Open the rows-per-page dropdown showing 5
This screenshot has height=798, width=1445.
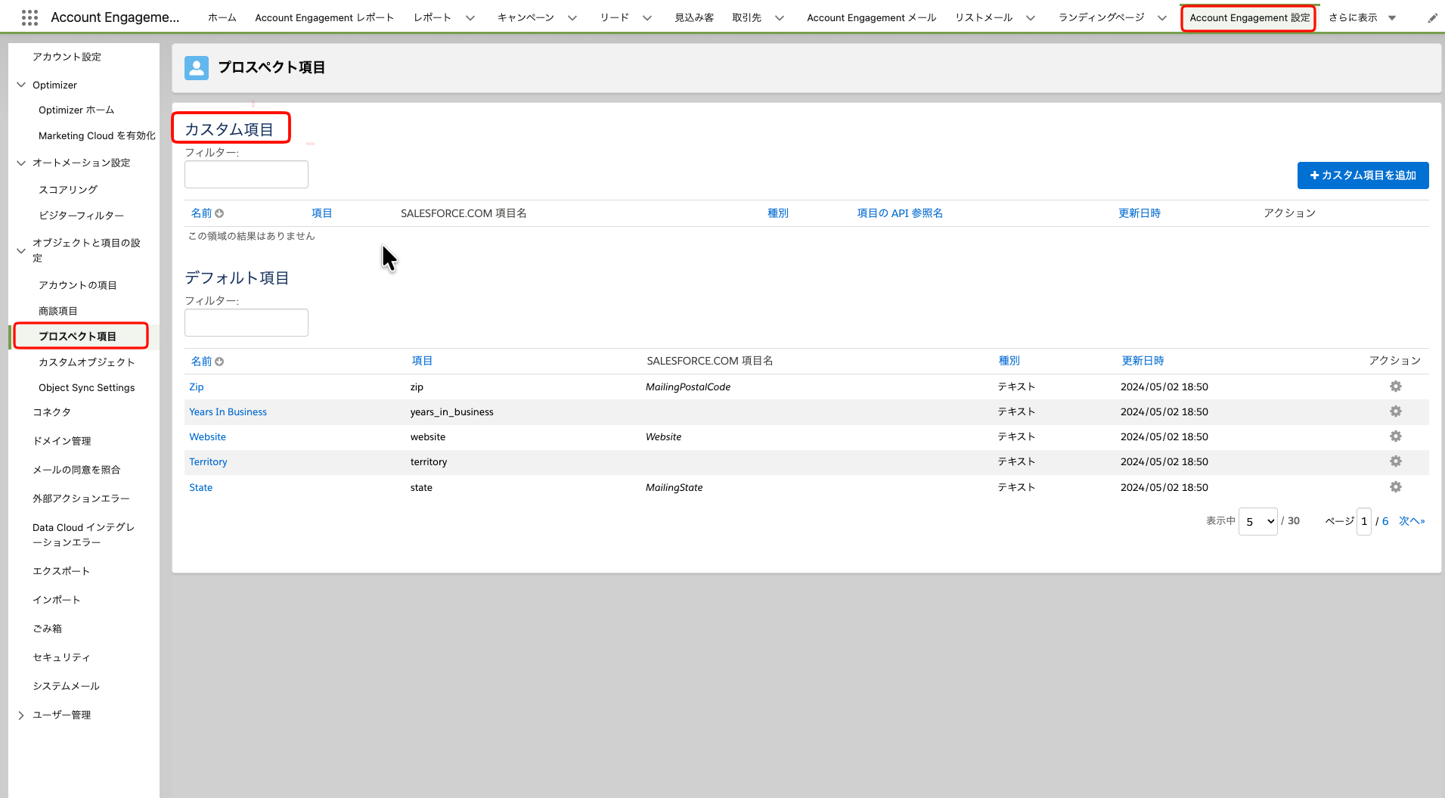point(1258,521)
